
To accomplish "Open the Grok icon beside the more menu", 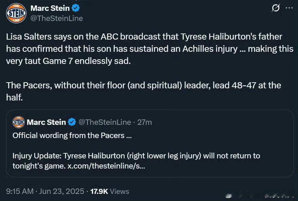I will 276,8.
